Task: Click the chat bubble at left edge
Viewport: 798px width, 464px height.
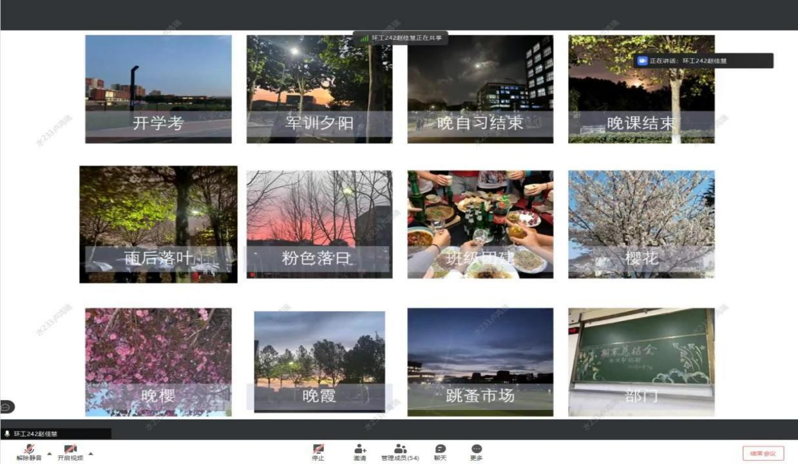Action: click(x=6, y=407)
